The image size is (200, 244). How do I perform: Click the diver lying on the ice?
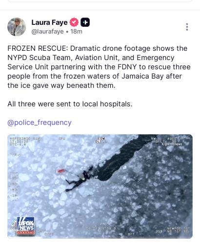78,181
